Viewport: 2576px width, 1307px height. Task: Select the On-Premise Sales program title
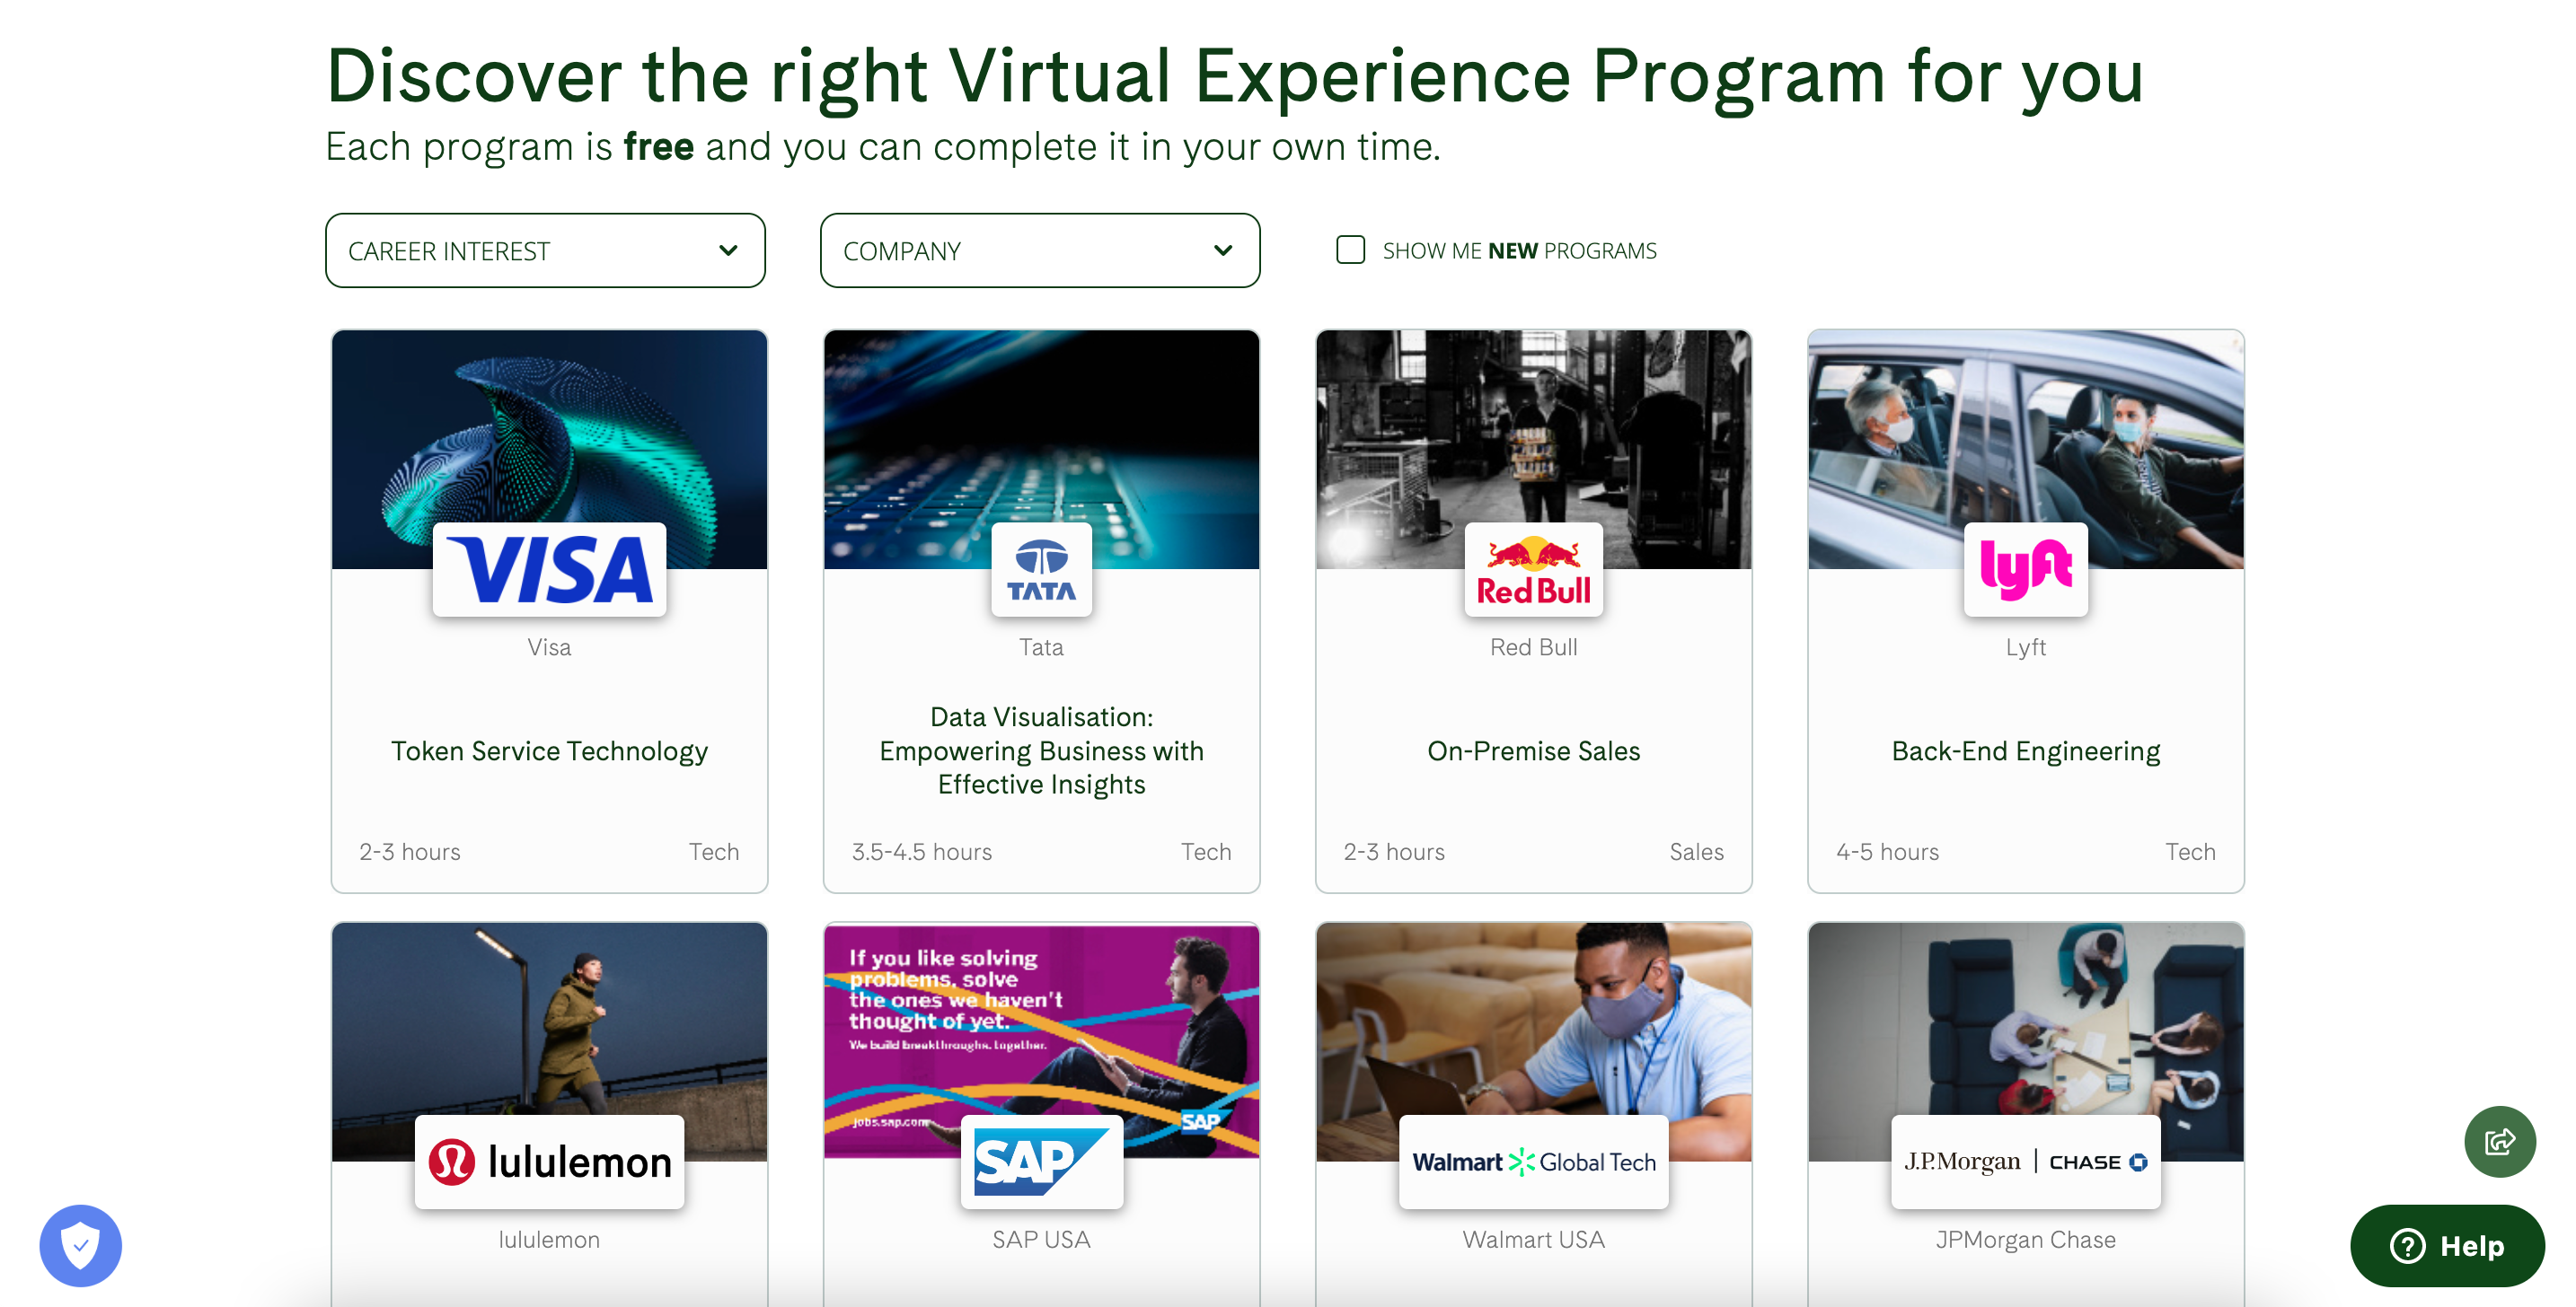(1533, 750)
